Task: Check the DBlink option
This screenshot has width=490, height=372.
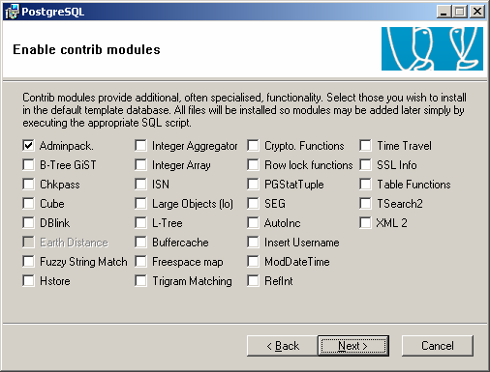Action: point(28,223)
